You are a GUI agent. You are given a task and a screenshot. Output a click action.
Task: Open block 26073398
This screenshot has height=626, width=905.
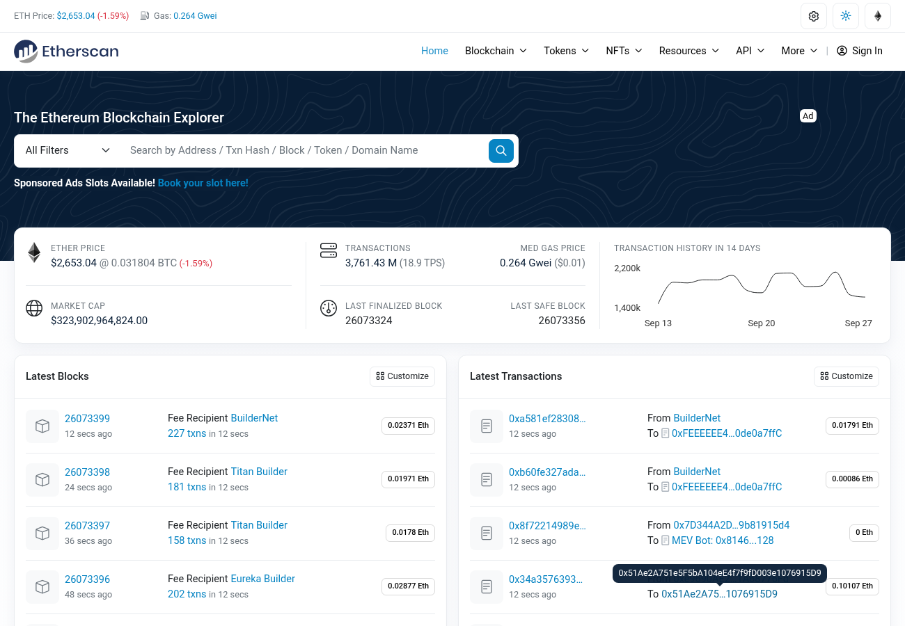(87, 472)
